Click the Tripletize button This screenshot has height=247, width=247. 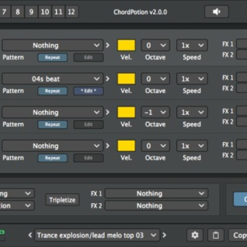coord(62,200)
